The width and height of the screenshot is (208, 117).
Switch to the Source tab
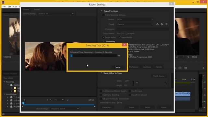tap(26, 9)
